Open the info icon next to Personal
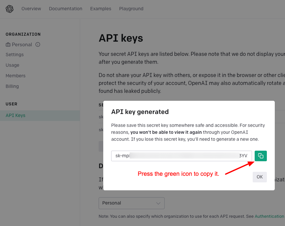This screenshot has width=285, height=226. pyautogui.click(x=38, y=45)
